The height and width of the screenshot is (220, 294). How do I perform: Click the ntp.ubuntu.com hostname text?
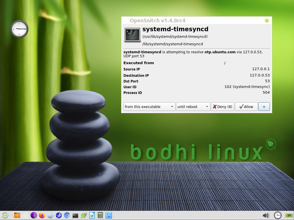point(220,52)
